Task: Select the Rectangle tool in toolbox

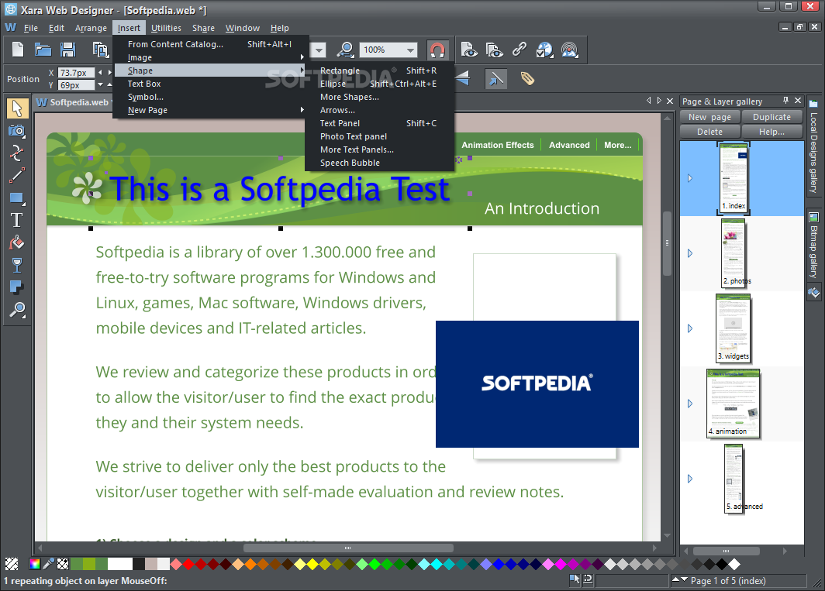Action: point(17,198)
